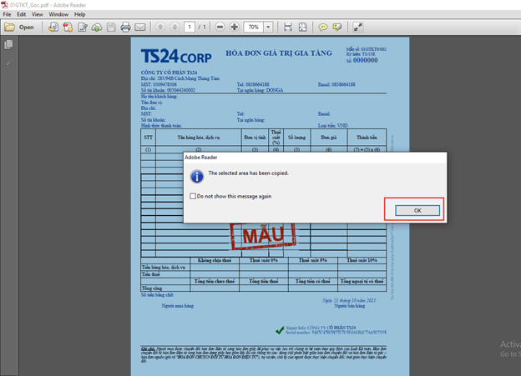
Task: Click the Open file button
Action: 19,28
